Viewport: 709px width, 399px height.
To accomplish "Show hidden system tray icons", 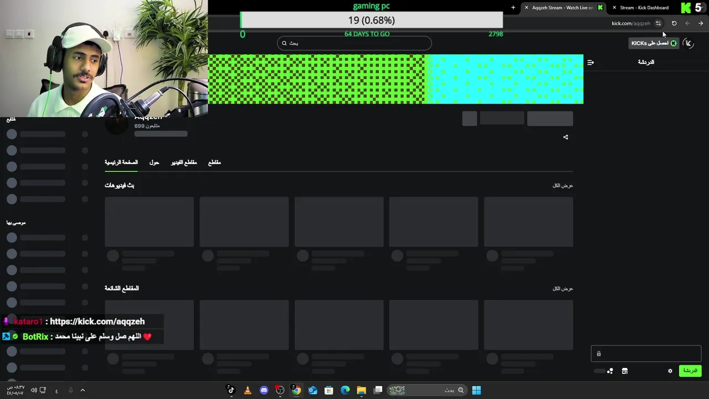I will tap(83, 390).
